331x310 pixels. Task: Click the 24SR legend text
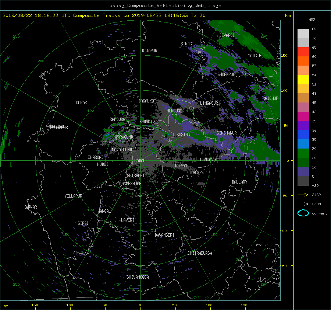[x=316, y=195]
